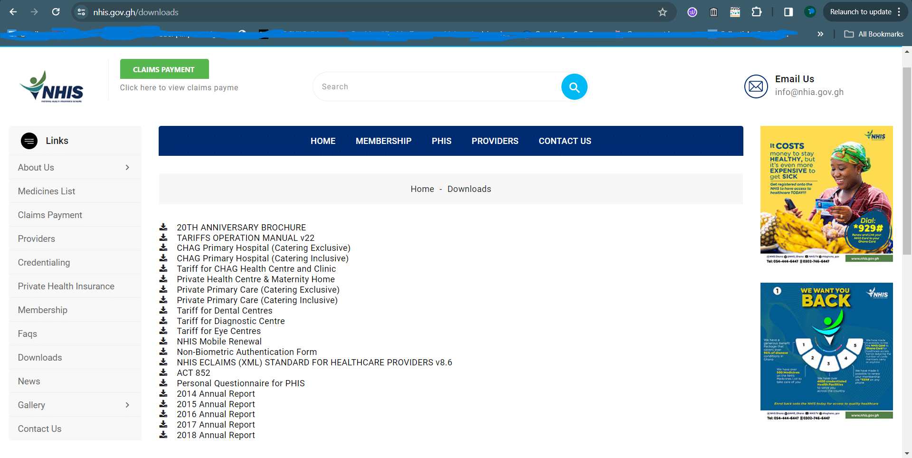Open Private Health Centre & Maternity Home link
Viewport: 912px width, 458px height.
click(256, 279)
